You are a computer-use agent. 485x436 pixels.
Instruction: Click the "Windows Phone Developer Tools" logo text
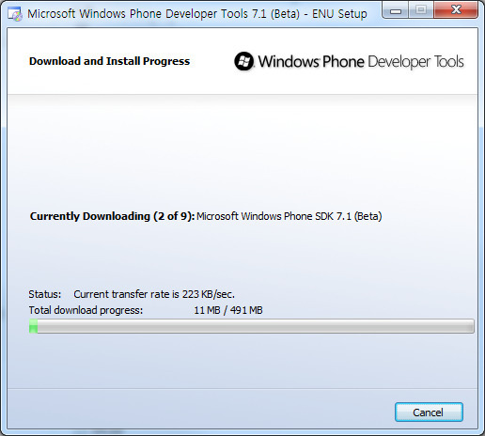[361, 61]
